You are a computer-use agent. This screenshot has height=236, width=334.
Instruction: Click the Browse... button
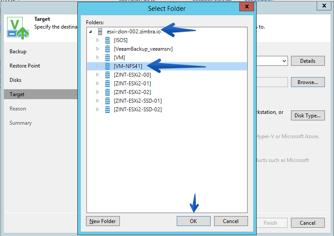[308, 82]
